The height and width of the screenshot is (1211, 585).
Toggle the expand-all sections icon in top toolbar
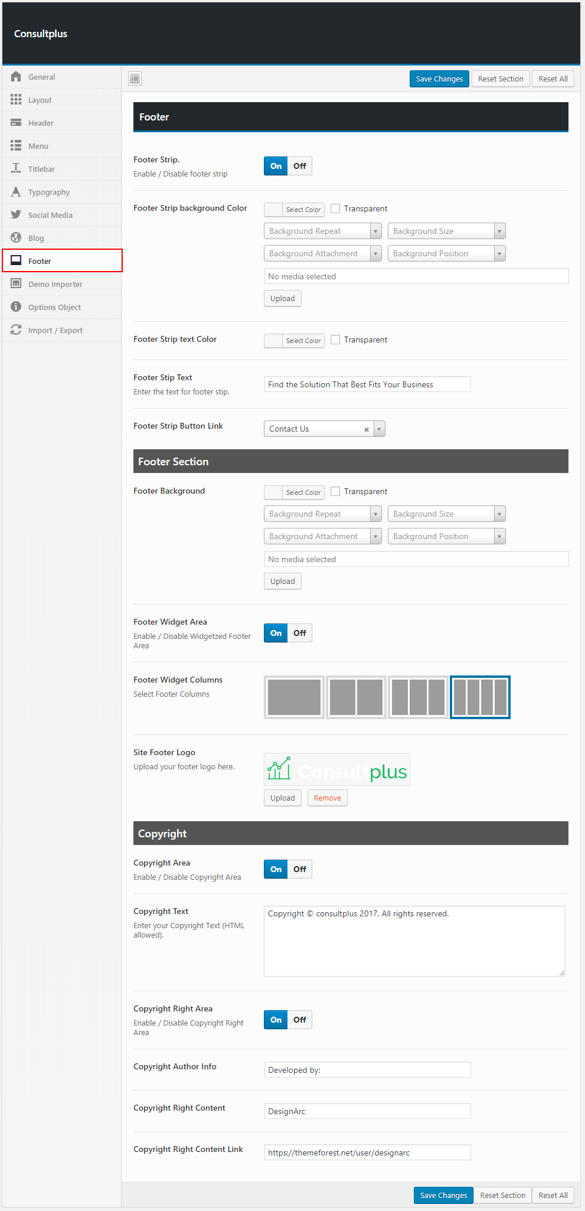coord(135,79)
